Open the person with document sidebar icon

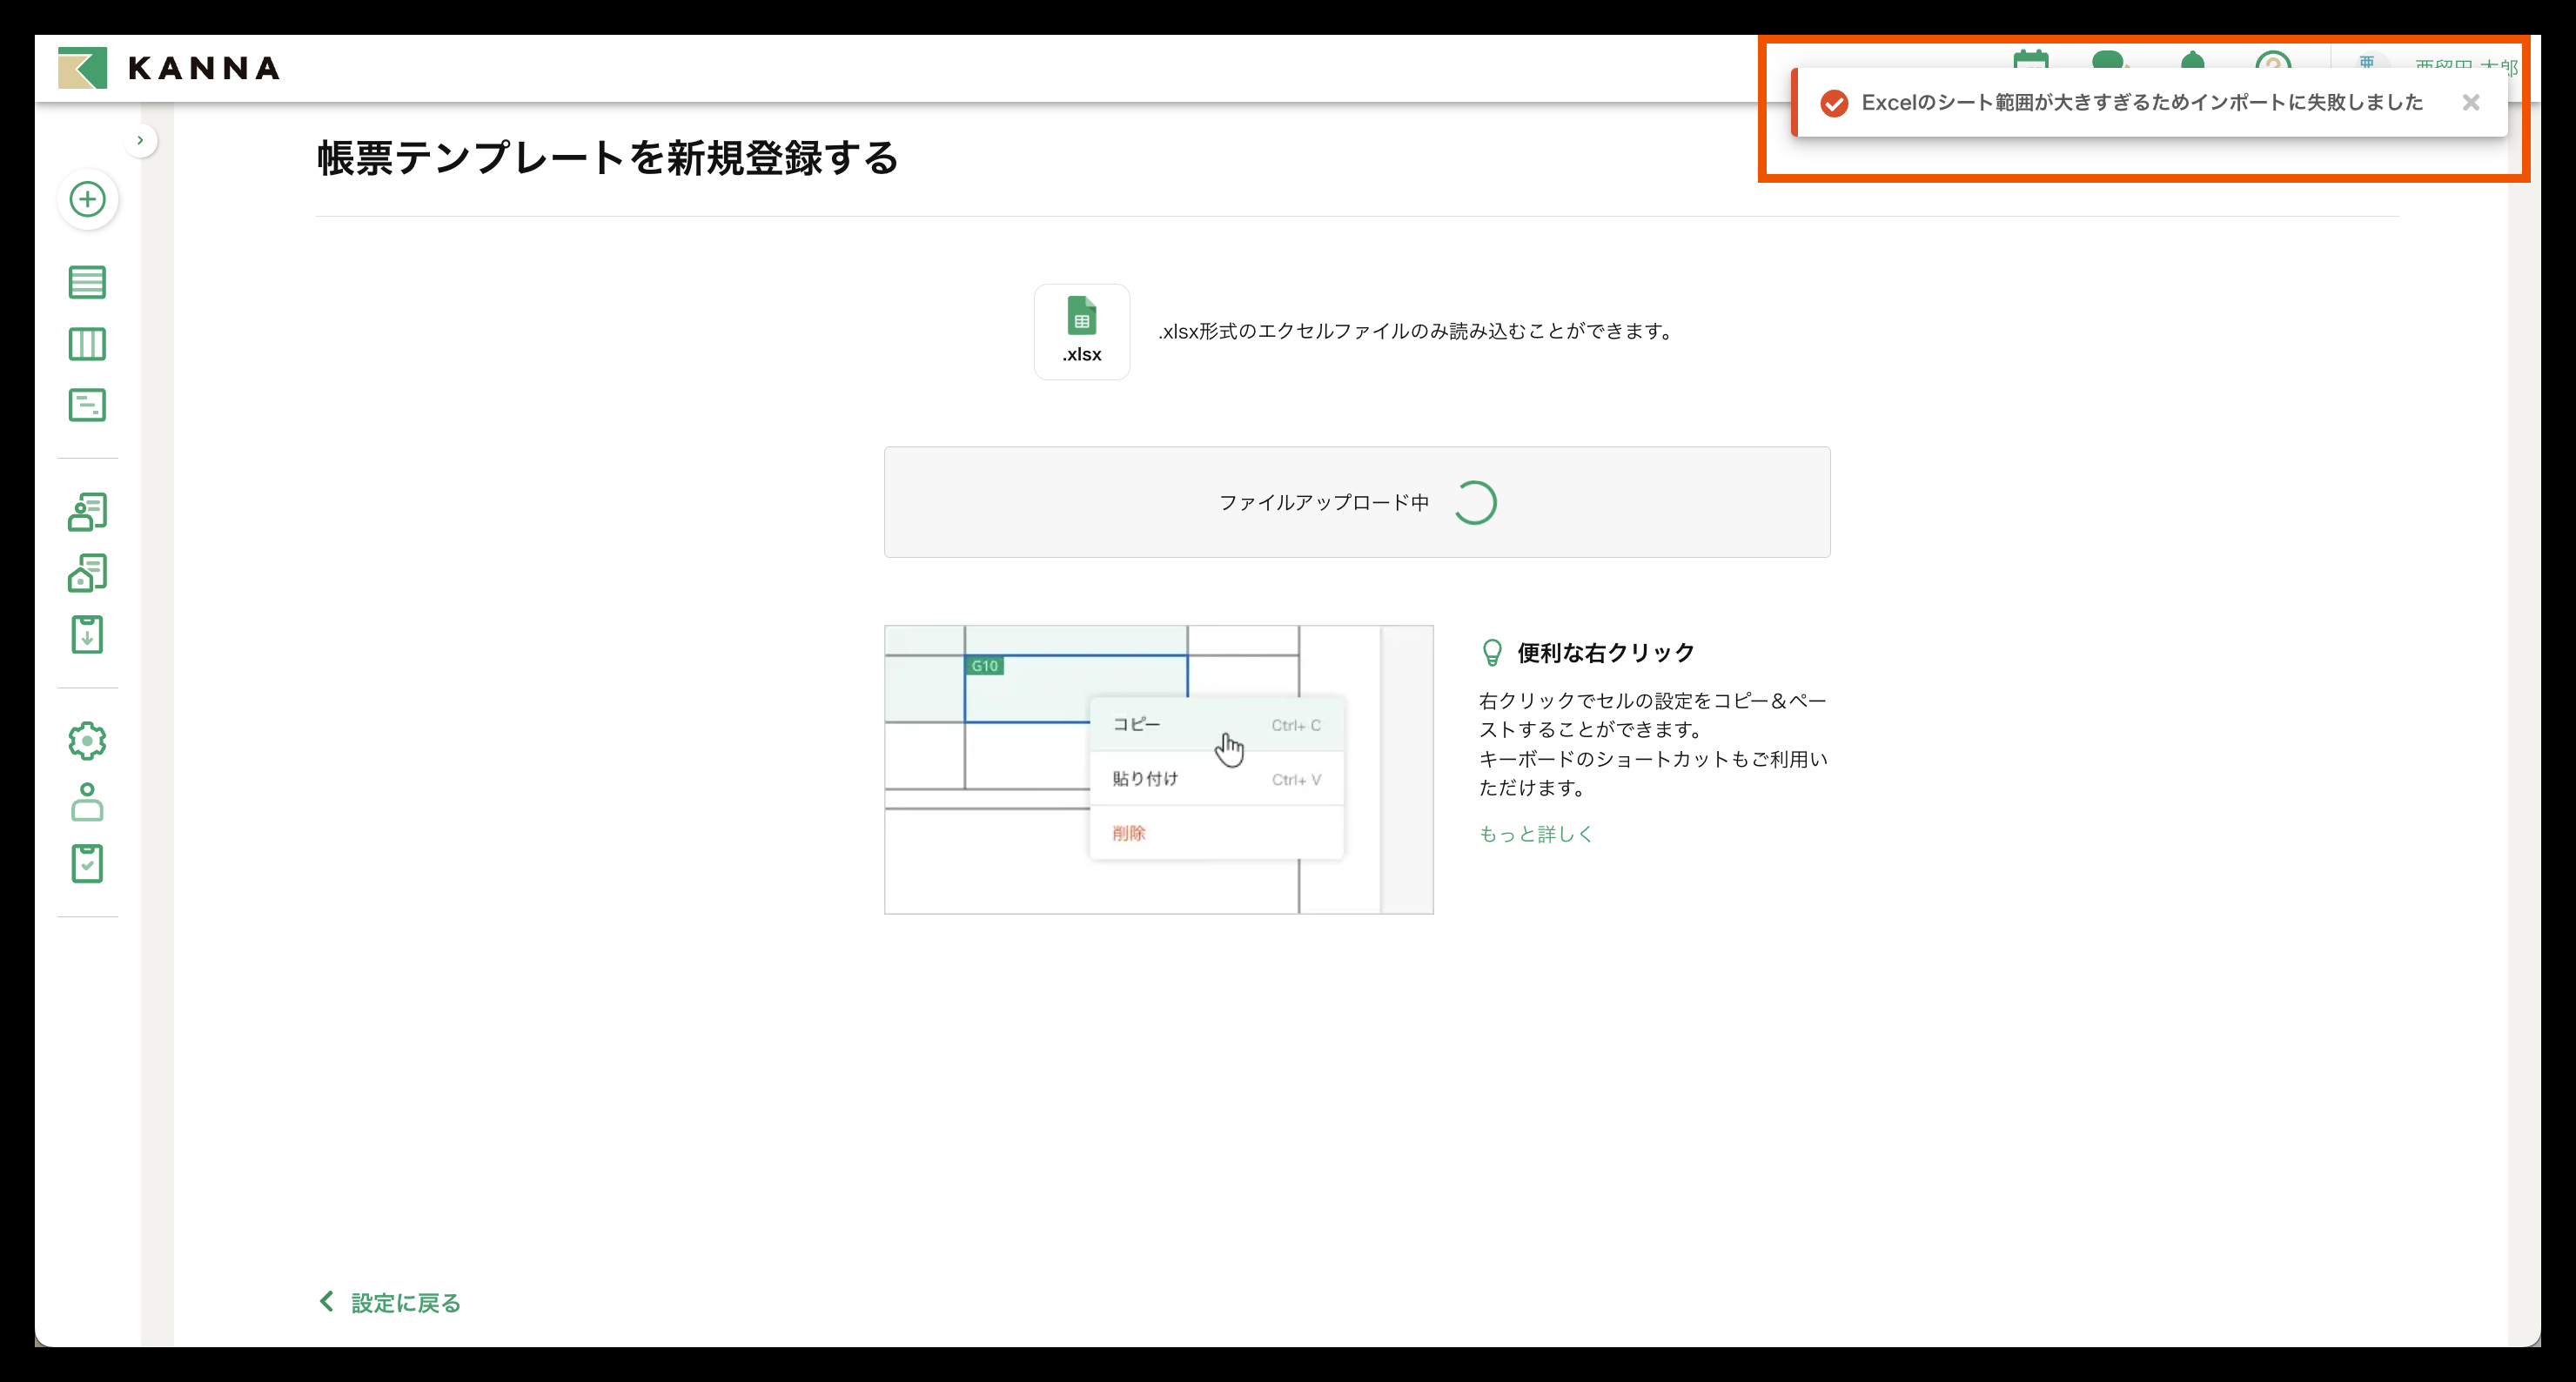coord(87,512)
